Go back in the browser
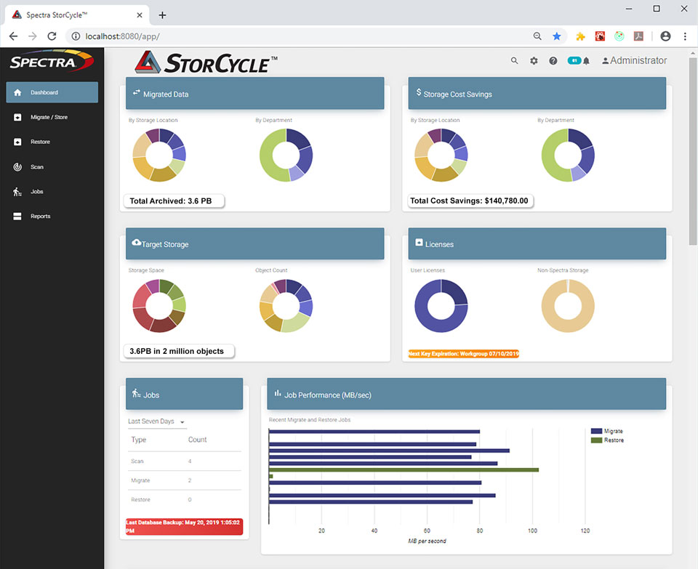 [x=13, y=36]
